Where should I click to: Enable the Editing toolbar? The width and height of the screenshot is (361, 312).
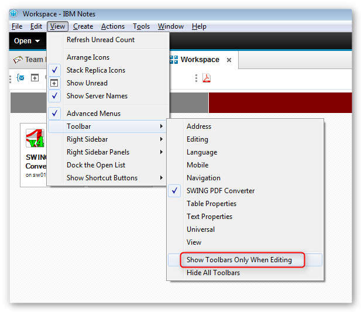click(245, 139)
